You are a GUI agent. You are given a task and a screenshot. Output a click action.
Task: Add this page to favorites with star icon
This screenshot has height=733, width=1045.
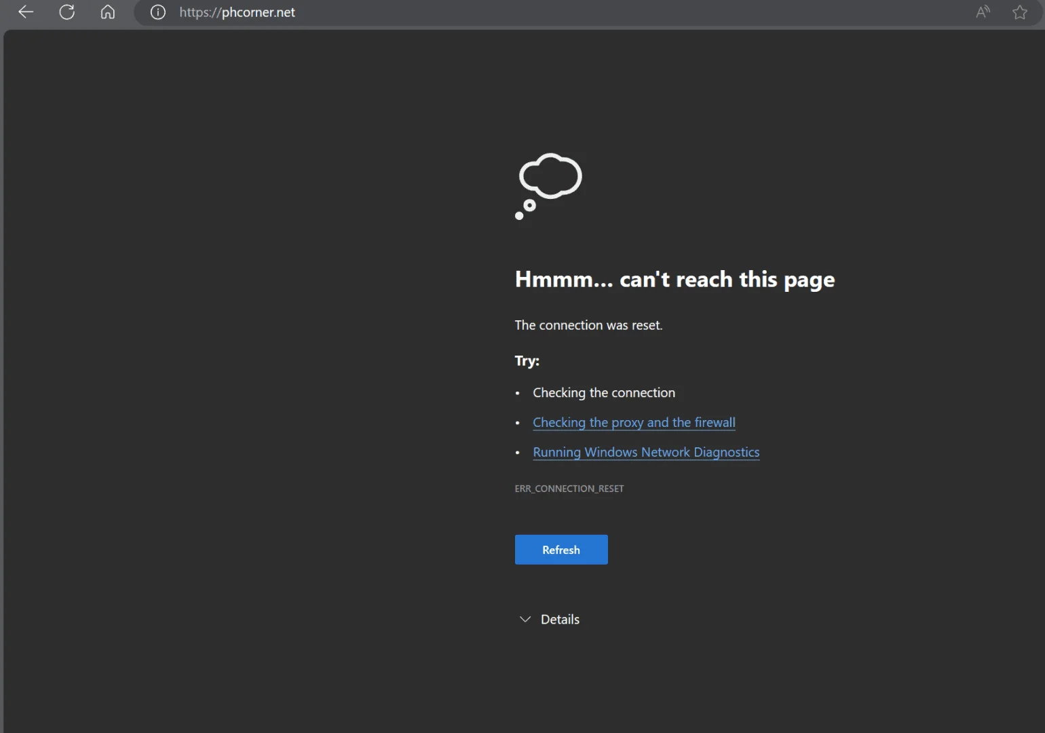(1020, 12)
